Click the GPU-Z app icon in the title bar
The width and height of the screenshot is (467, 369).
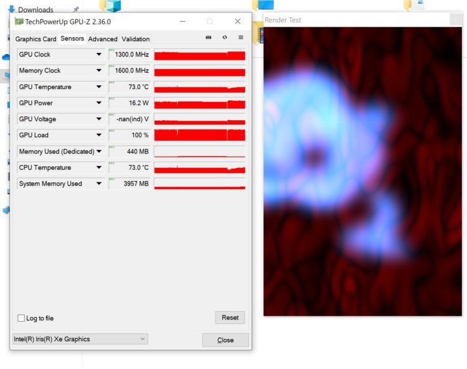point(19,21)
